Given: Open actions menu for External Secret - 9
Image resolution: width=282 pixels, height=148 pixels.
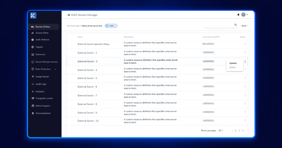Looking at the screenshot, I should pyautogui.click(x=245, y=112).
